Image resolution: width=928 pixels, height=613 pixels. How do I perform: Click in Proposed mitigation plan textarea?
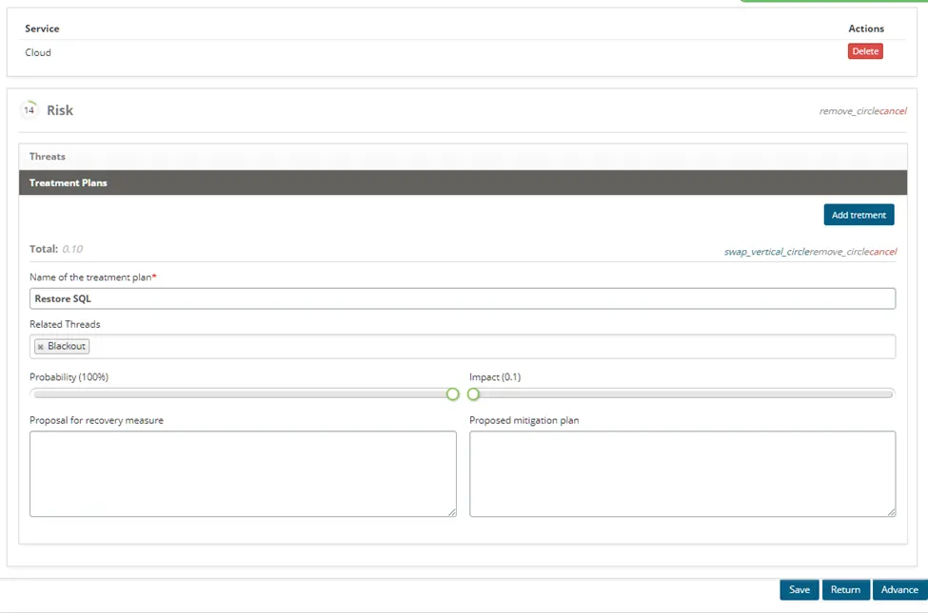tap(682, 474)
